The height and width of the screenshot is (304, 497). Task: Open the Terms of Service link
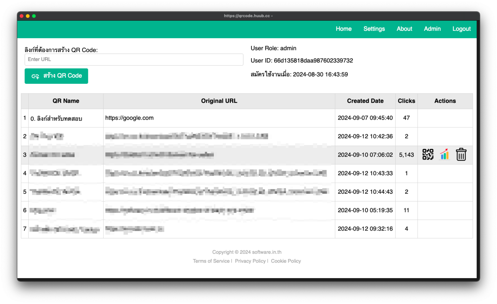tap(211, 261)
